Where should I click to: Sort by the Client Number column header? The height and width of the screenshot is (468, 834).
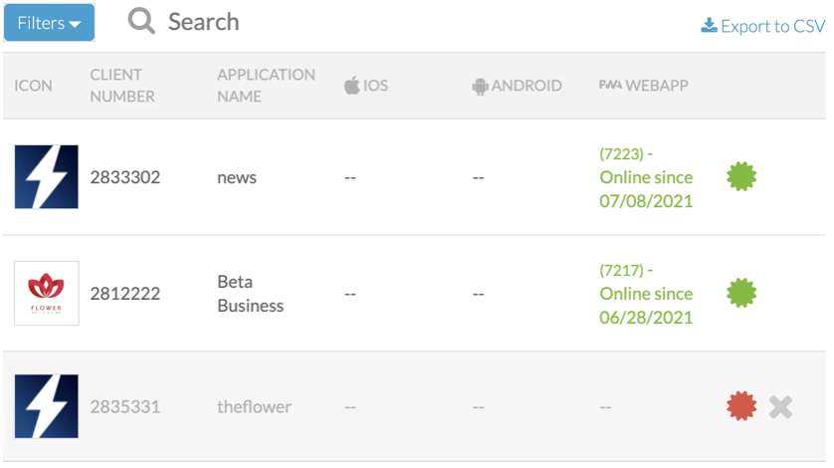click(122, 86)
